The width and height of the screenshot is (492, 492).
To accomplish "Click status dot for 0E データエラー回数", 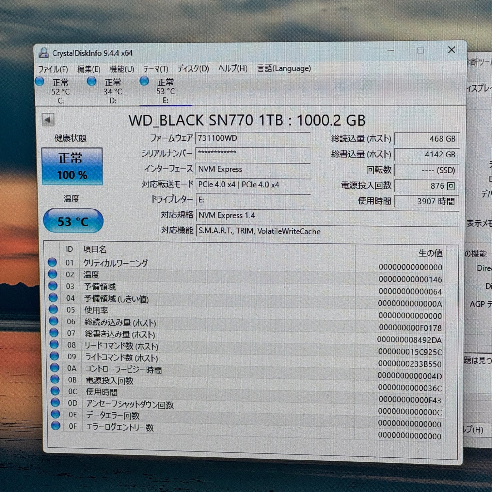I will (55, 414).
